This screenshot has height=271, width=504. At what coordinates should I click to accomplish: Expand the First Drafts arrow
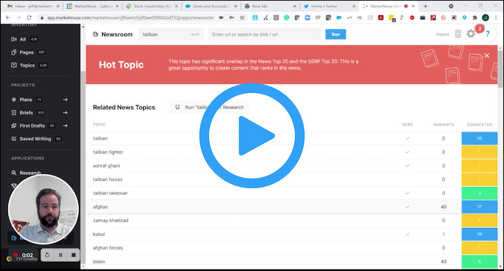coord(65,126)
